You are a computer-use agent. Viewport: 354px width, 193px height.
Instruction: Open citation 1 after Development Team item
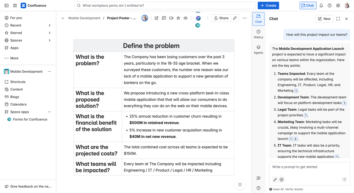pos(344,103)
